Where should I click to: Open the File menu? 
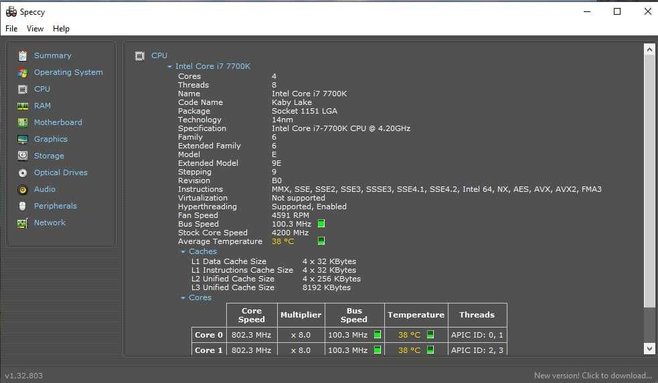11,29
